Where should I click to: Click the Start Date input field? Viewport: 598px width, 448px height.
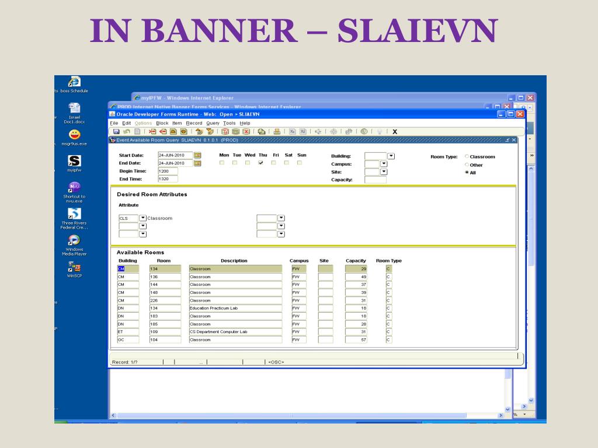pos(175,155)
